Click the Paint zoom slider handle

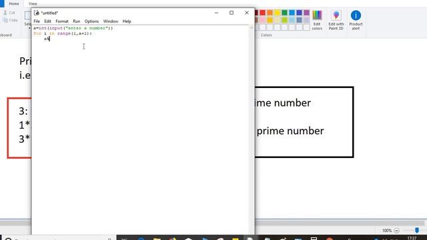click(x=417, y=231)
